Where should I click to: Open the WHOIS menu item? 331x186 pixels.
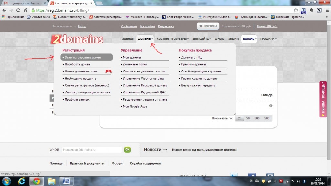pyautogui.click(x=219, y=39)
